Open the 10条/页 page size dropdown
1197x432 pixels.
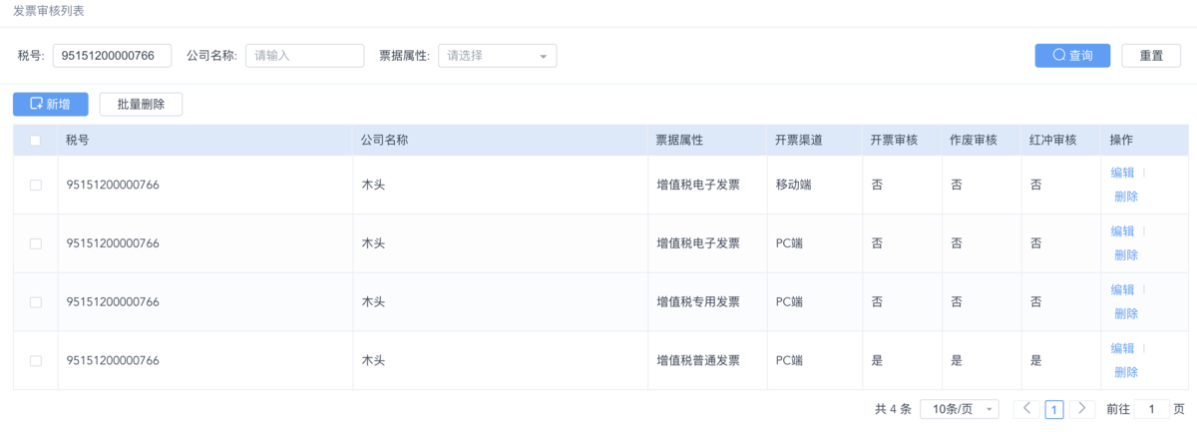(960, 409)
